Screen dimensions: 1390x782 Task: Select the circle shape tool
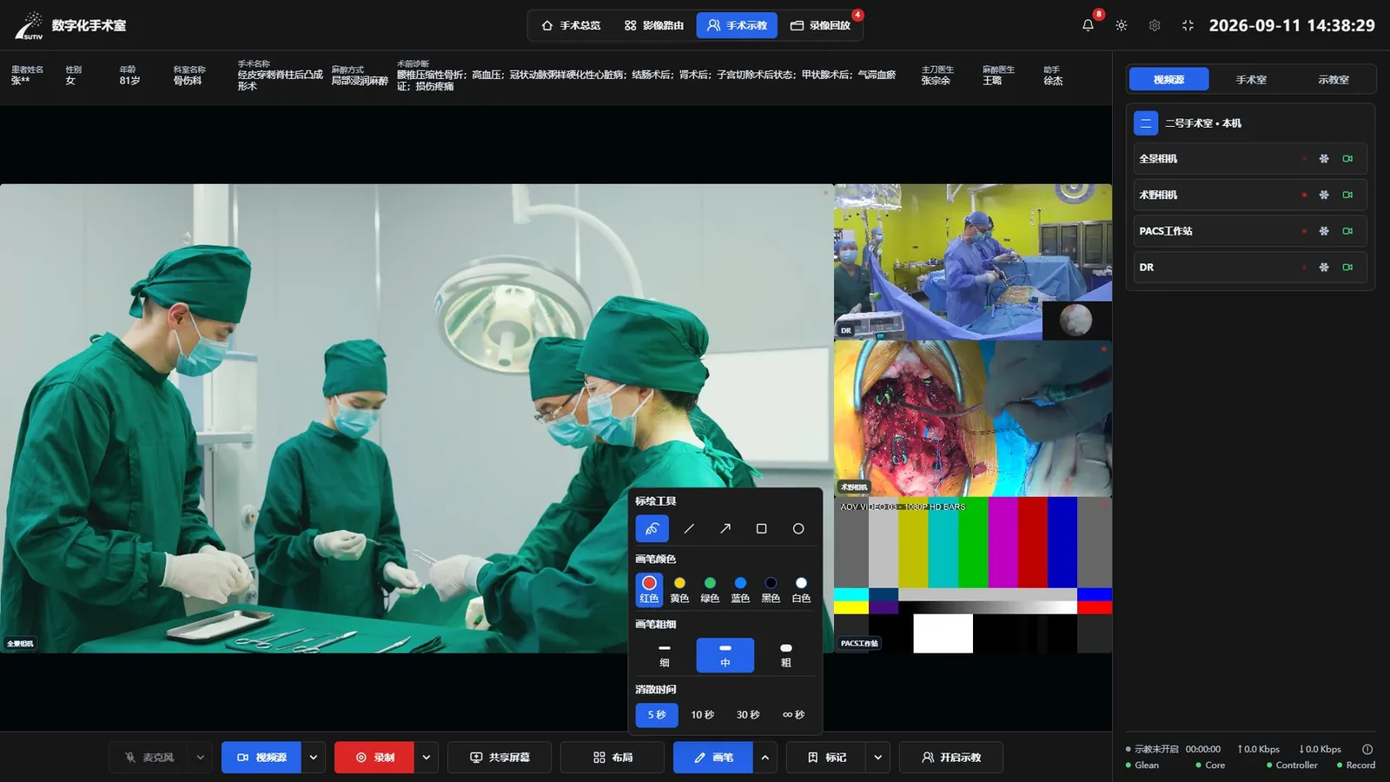coord(798,528)
